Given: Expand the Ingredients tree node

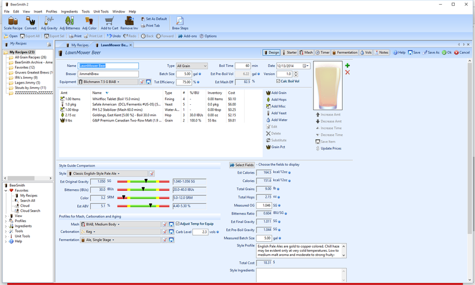Looking at the screenshot, I should point(6,226).
